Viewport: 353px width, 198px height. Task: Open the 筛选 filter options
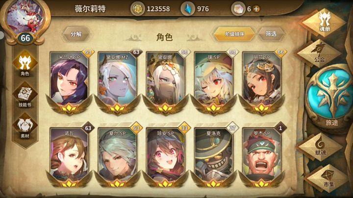(271, 34)
